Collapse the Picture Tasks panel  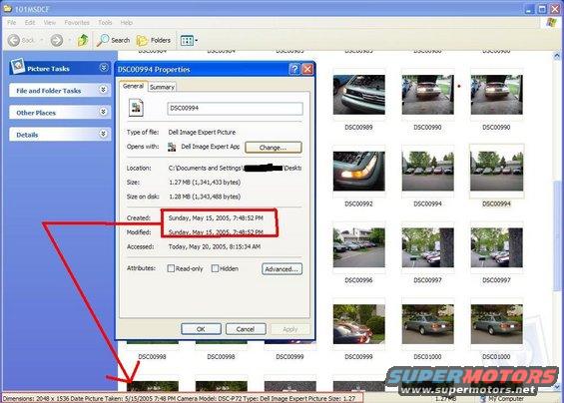(x=104, y=68)
